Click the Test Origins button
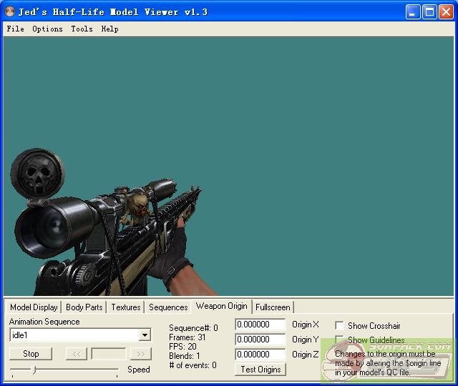 click(x=260, y=370)
